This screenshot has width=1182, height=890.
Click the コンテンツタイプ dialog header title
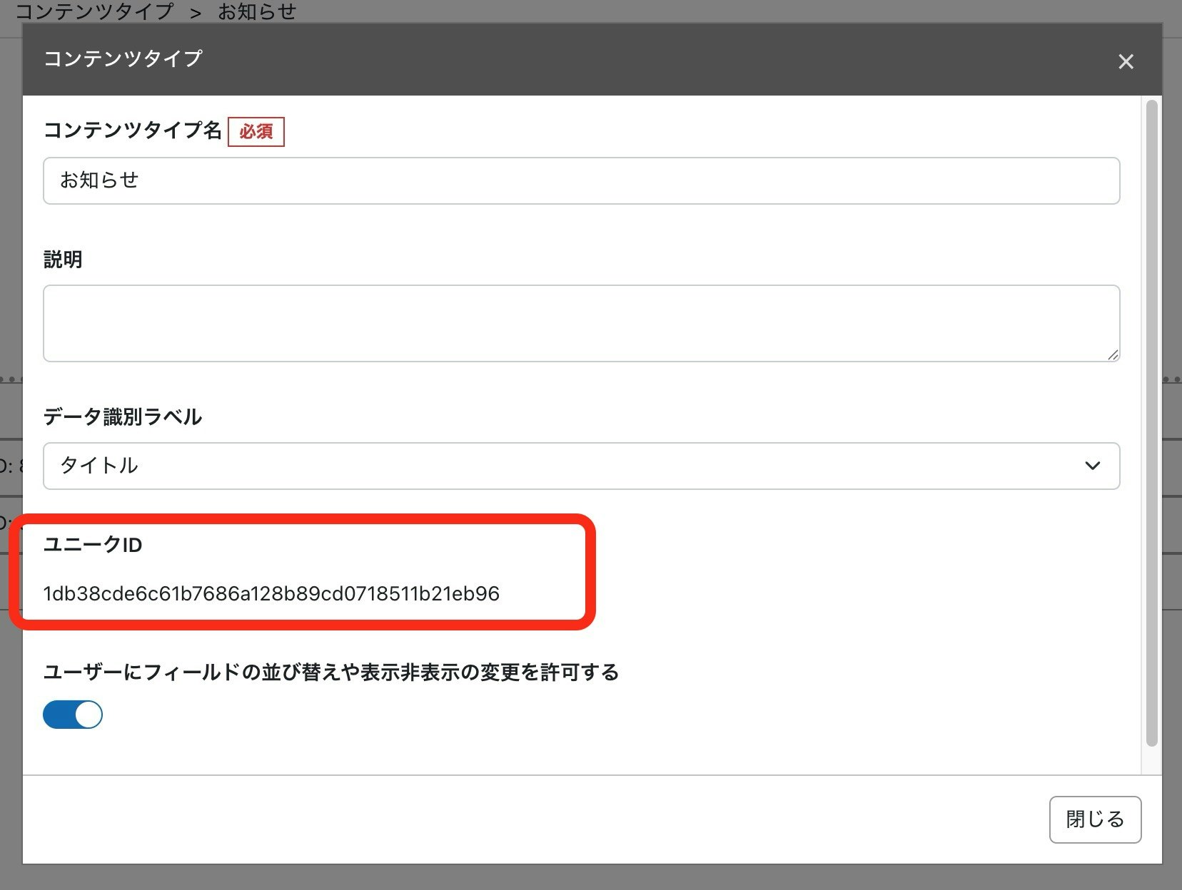123,58
